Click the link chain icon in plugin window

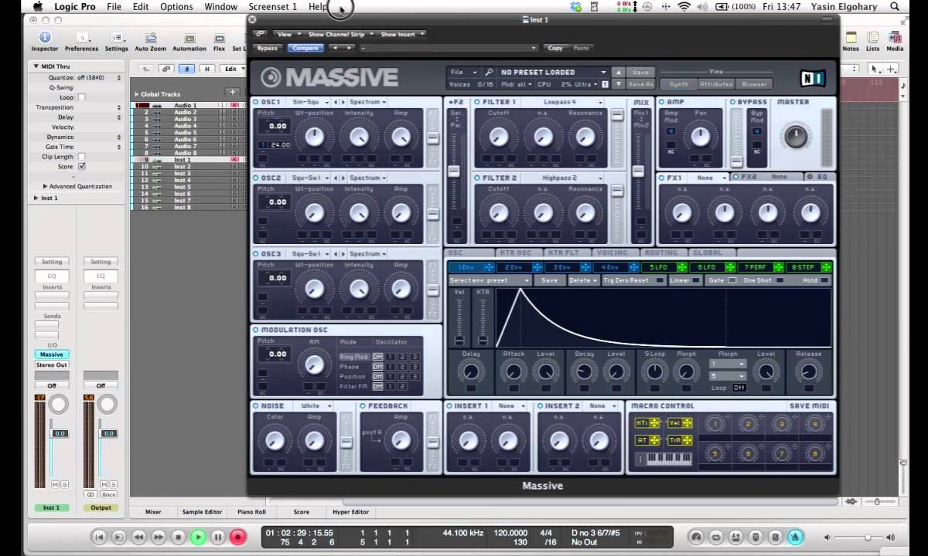click(x=260, y=34)
